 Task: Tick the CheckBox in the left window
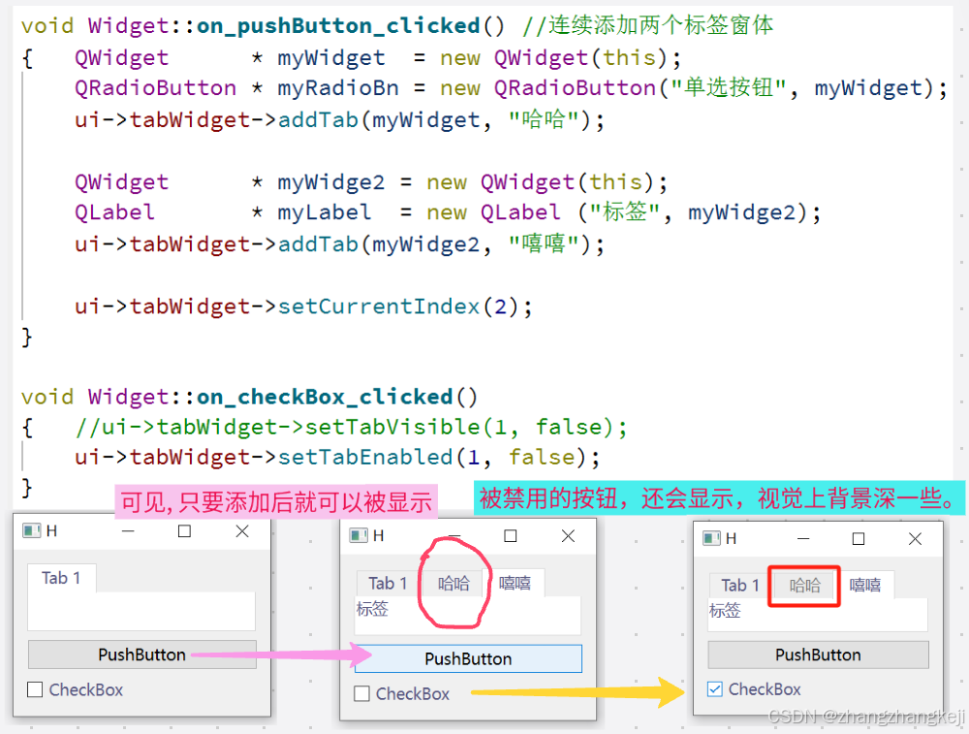35,689
